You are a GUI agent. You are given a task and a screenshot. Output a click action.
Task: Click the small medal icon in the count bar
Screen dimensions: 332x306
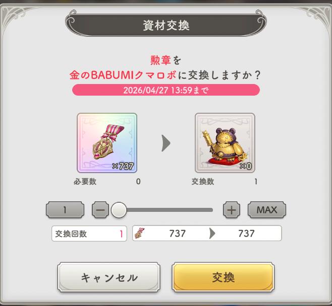click(140, 233)
